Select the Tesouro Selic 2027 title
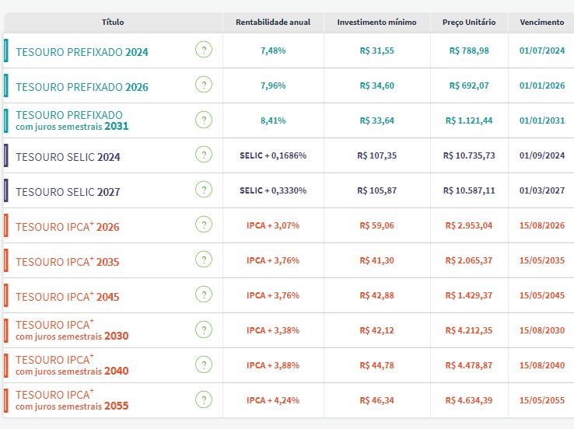Viewport: 574px width, 429px height. (x=68, y=192)
